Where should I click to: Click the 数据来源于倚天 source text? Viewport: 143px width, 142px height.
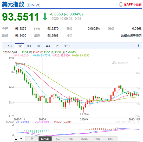point(131,36)
